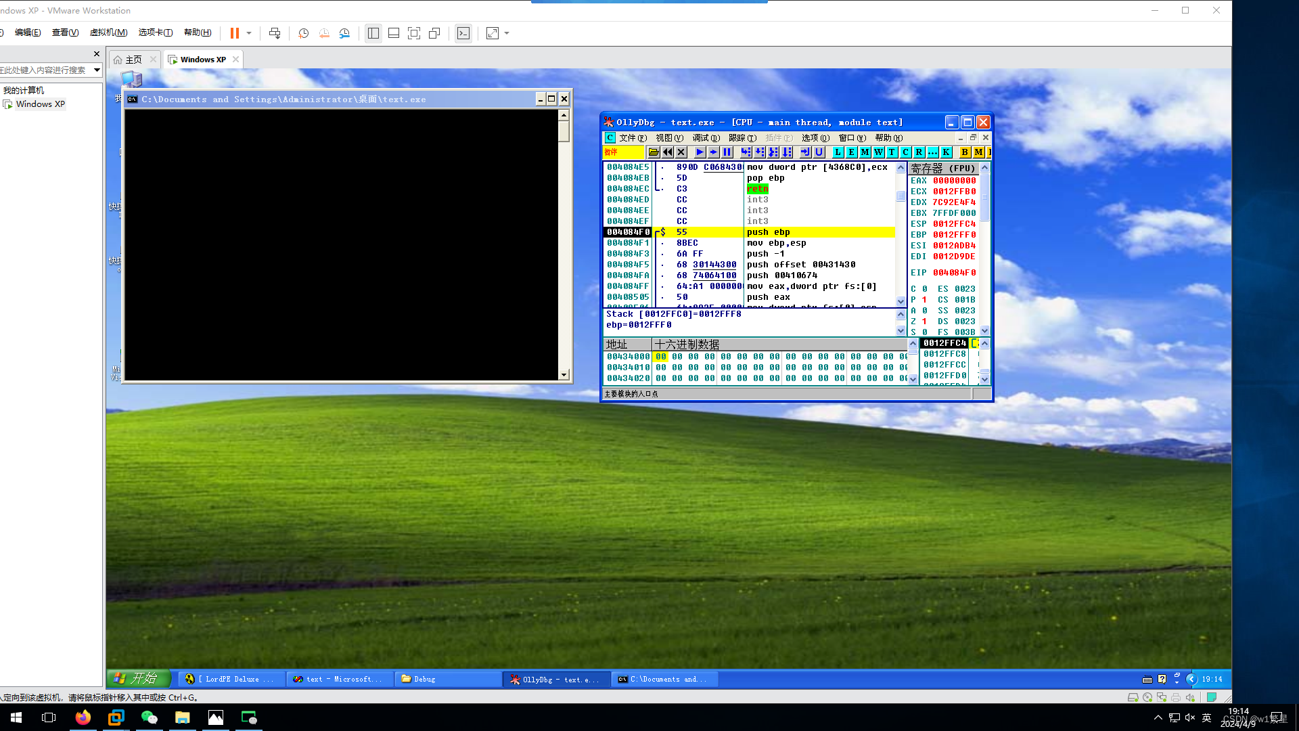Image resolution: width=1299 pixels, height=731 pixels.
Task: Open dropdown arrow next to suspend button
Action: tap(249, 33)
